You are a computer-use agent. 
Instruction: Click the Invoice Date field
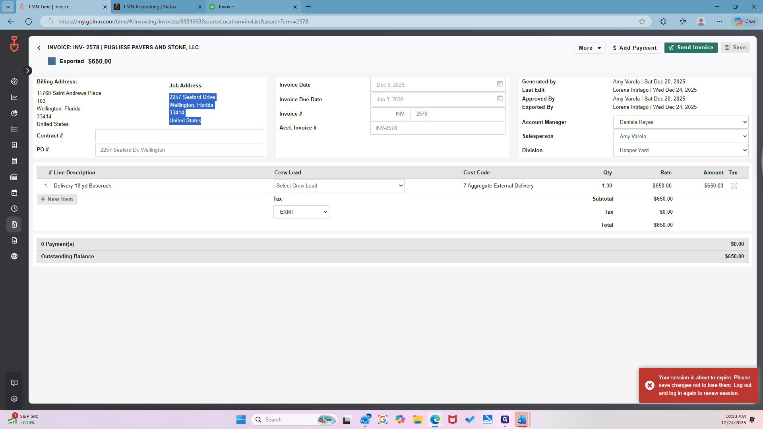(438, 85)
